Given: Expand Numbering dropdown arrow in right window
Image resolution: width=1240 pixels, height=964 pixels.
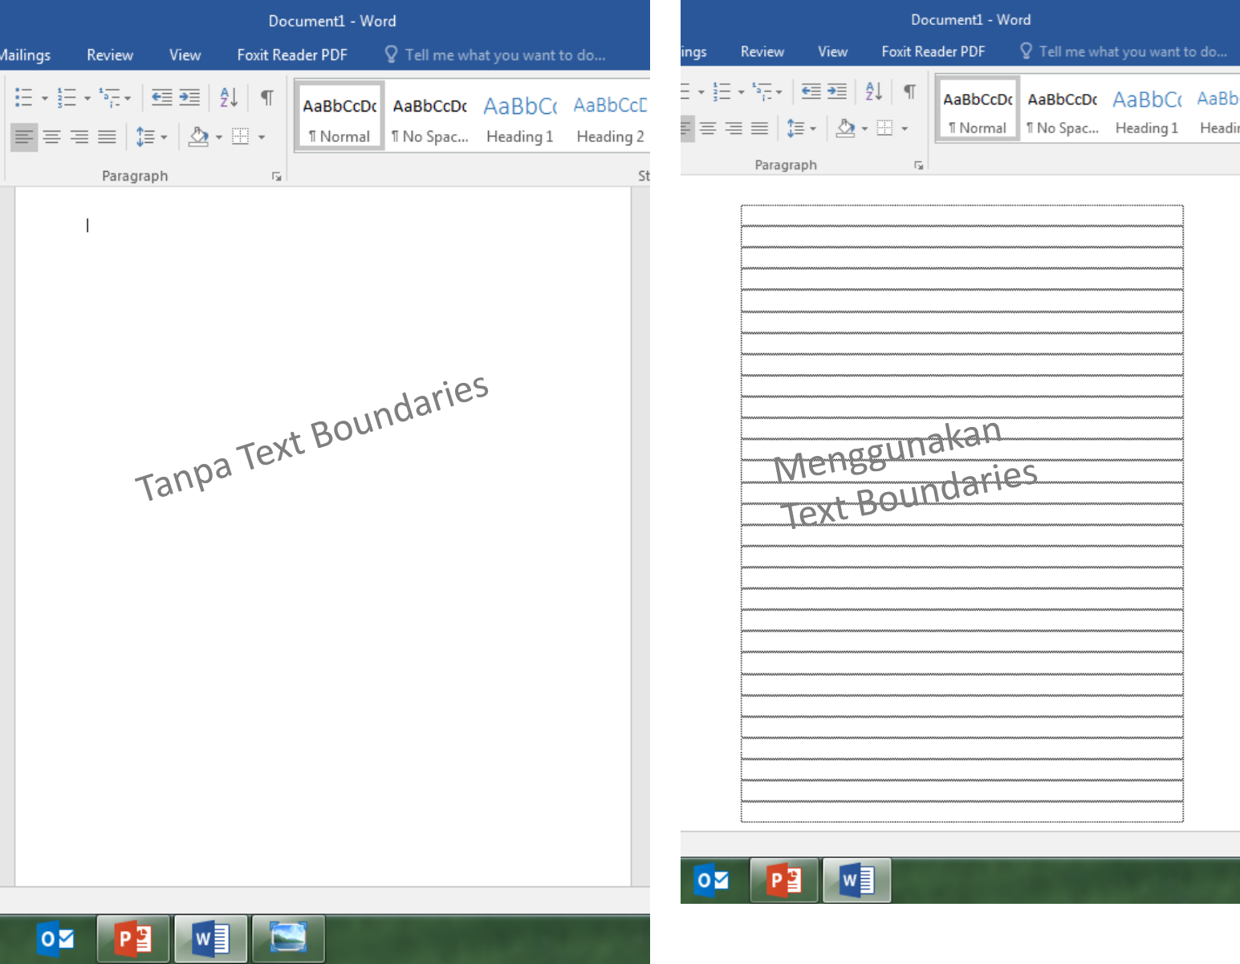Looking at the screenshot, I should [741, 92].
